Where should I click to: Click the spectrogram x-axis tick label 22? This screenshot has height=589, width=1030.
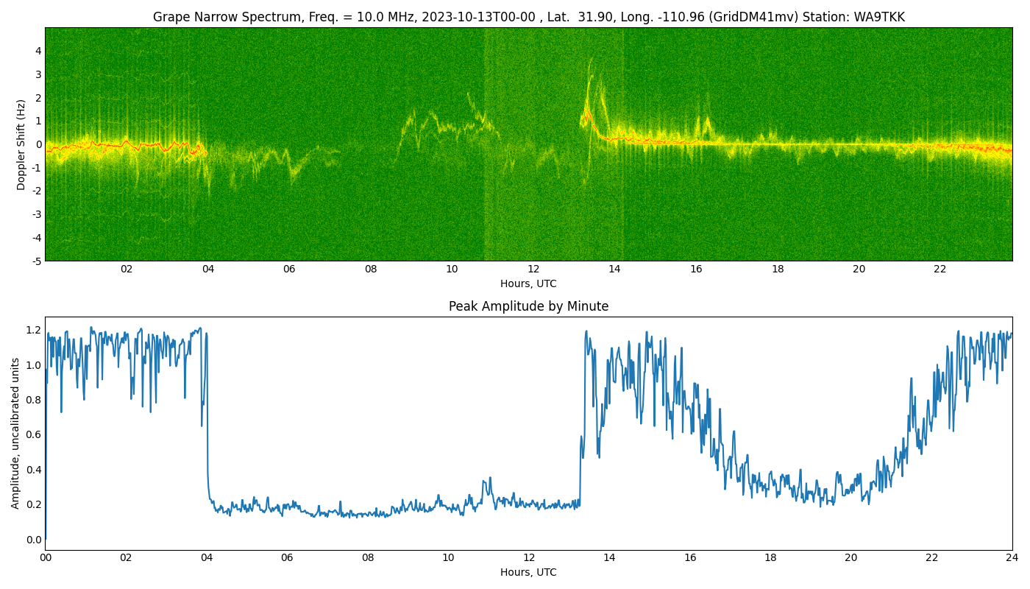point(940,269)
